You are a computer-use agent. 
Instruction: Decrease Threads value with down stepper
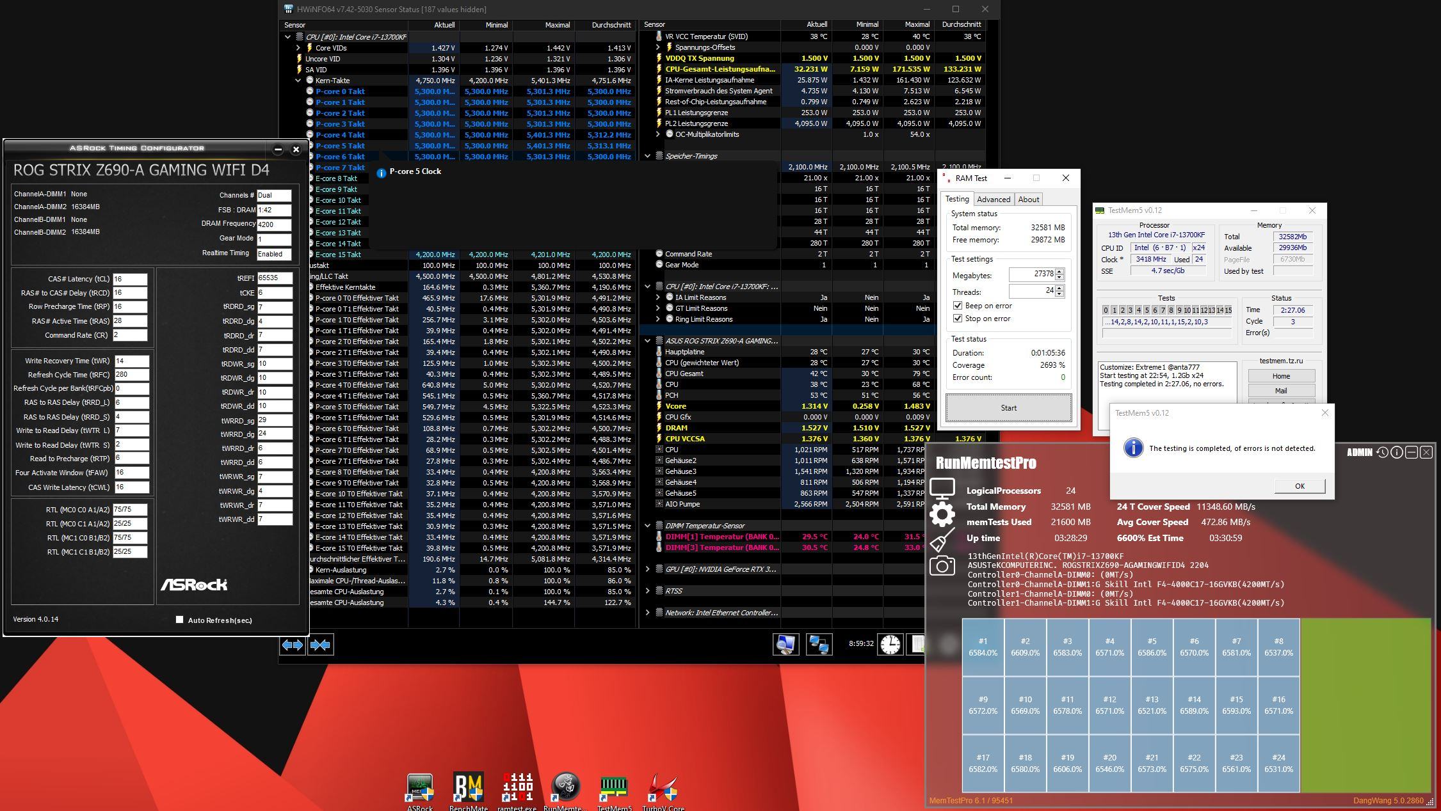point(1059,294)
